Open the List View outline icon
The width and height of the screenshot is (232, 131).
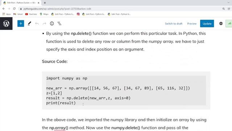click(59, 23)
